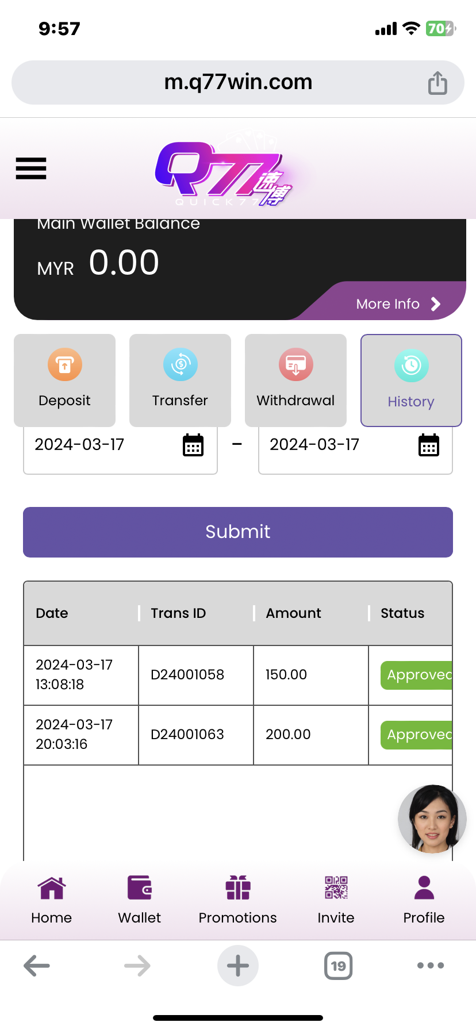Open the Invite QR code page

(336, 900)
